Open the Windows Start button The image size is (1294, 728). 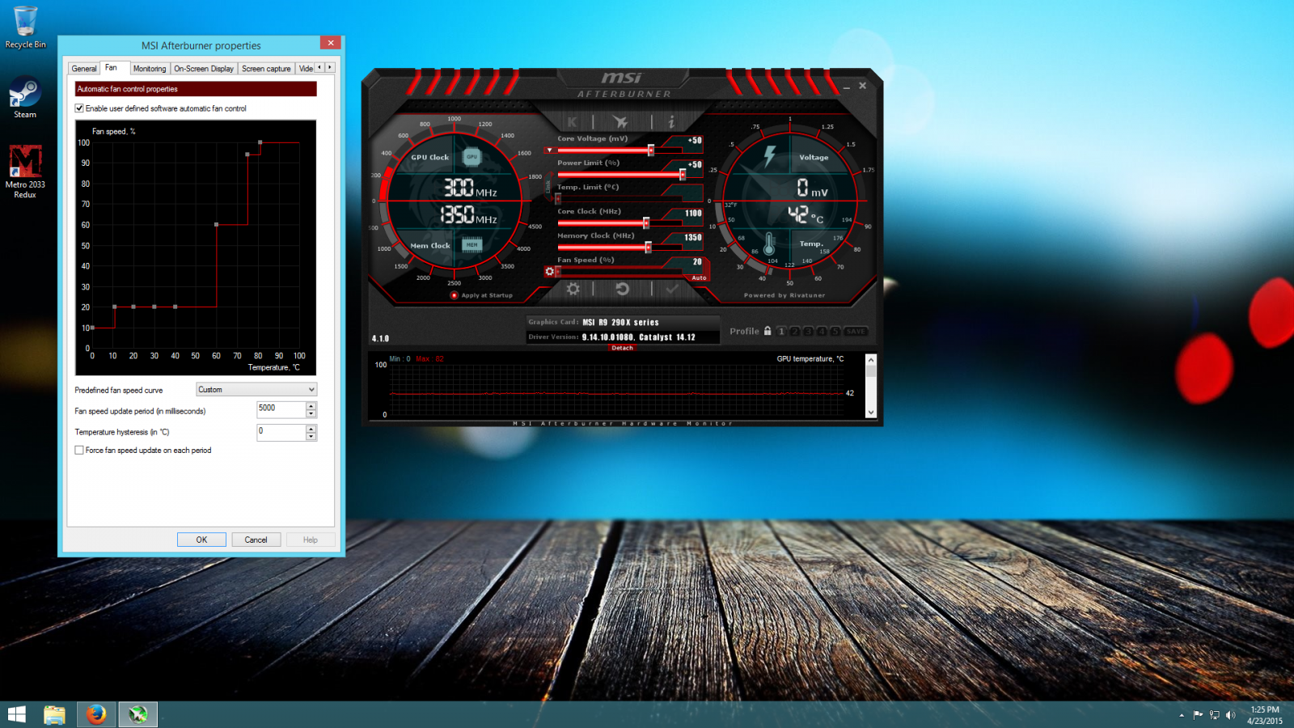tap(16, 714)
